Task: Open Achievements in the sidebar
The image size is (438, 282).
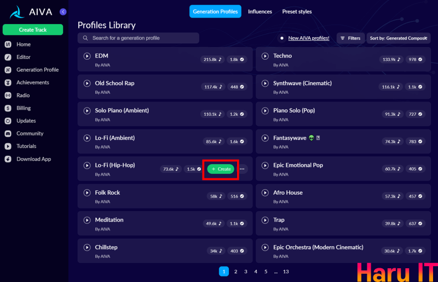Action: 33,83
